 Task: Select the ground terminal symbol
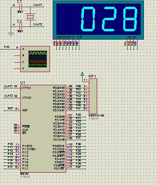click(x=11, y=34)
